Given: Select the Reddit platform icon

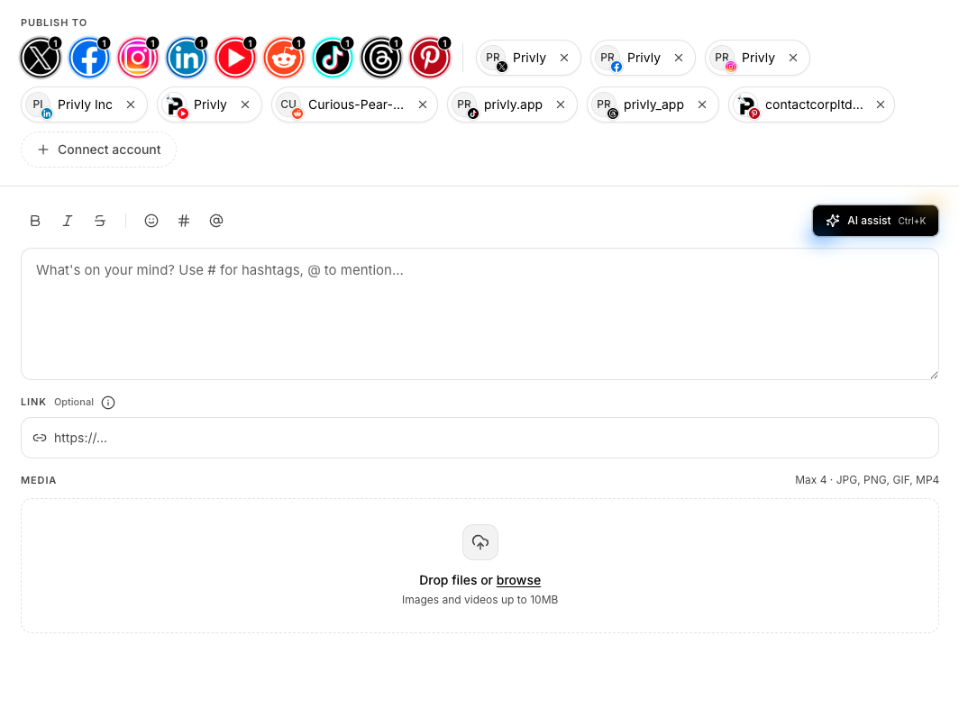Looking at the screenshot, I should [x=284, y=57].
